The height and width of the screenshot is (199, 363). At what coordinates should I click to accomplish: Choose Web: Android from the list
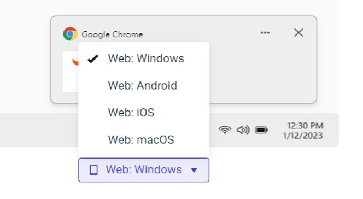coord(144,85)
